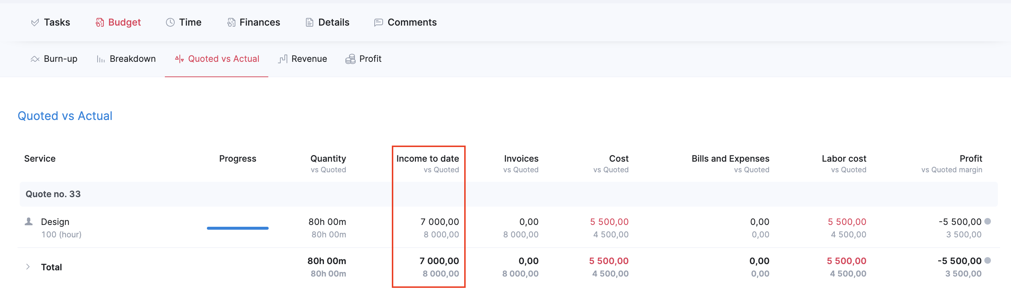The width and height of the screenshot is (1011, 297).
Task: Click the Bills and Expenses column header
Action: (x=730, y=159)
